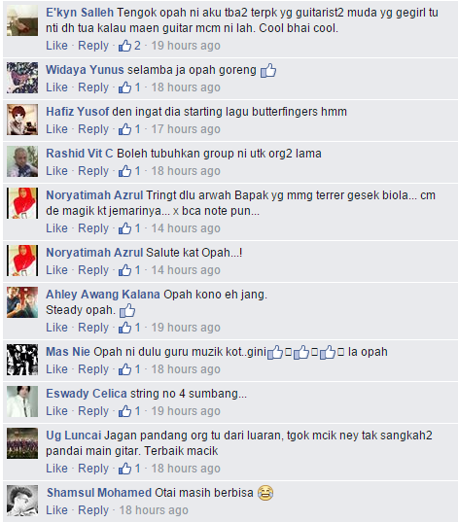Reply to Eswady Celica's string comment

pos(93,411)
